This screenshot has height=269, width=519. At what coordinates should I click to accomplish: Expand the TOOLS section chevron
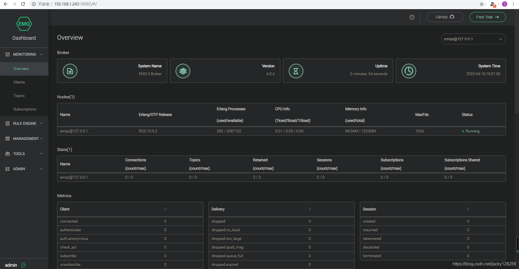coord(41,154)
